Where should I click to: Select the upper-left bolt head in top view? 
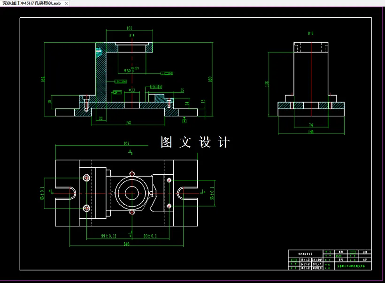pos(86,178)
